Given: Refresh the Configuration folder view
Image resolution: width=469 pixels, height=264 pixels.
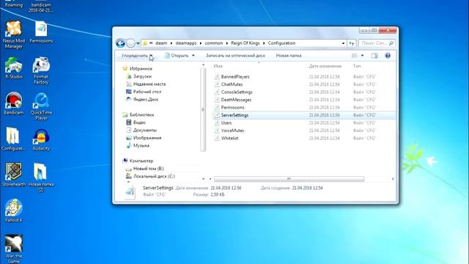Looking at the screenshot, I should [x=352, y=43].
